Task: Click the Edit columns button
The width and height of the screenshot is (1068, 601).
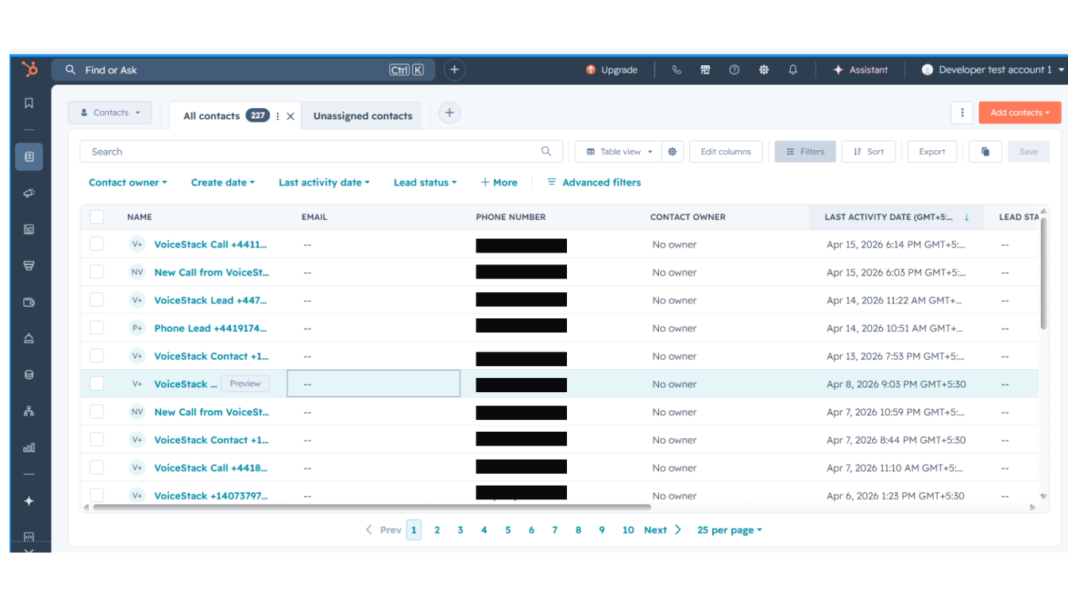Action: pos(726,152)
